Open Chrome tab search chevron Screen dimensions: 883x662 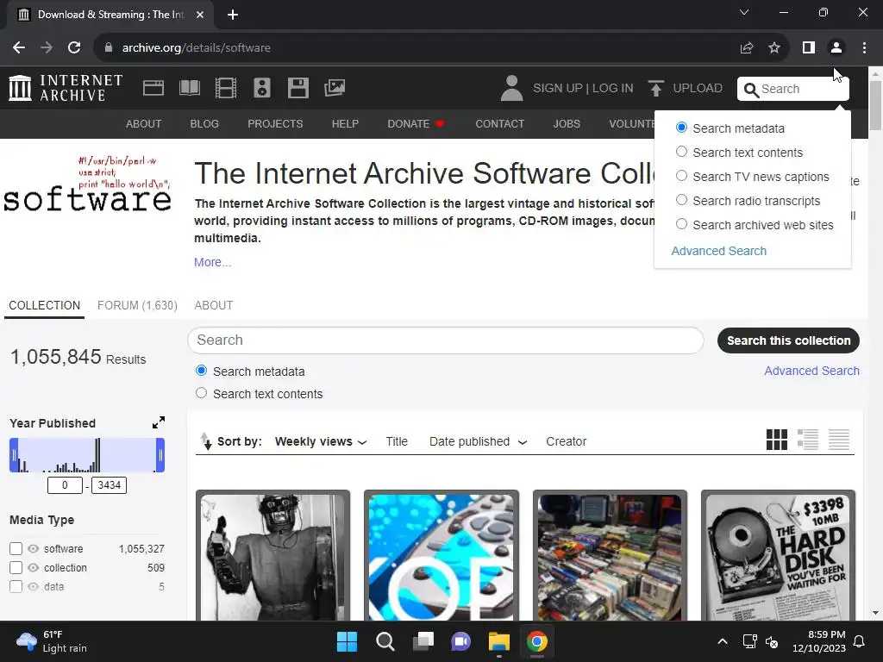tap(744, 12)
